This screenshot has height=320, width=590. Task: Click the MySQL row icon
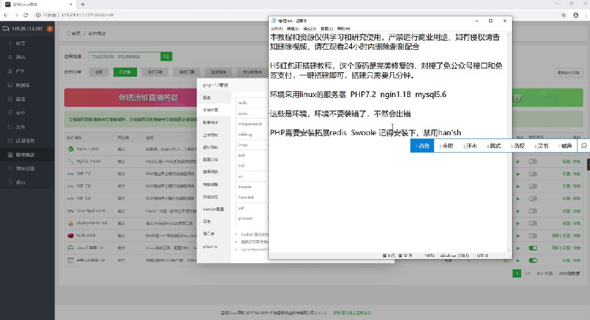click(x=71, y=161)
